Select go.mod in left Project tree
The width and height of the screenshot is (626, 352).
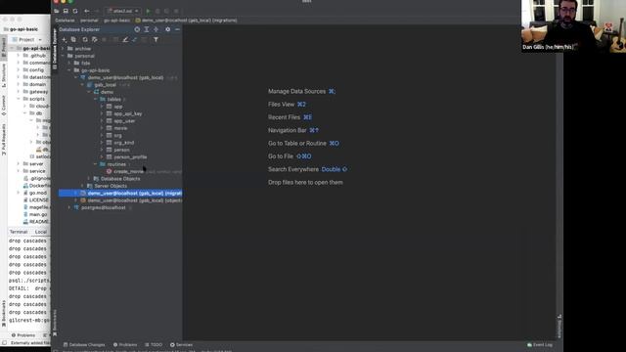(x=37, y=193)
